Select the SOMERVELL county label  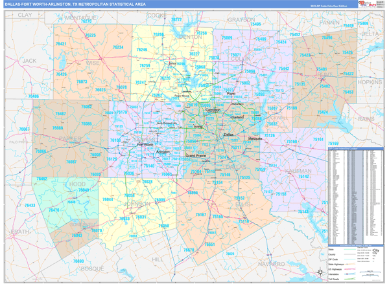(82, 224)
